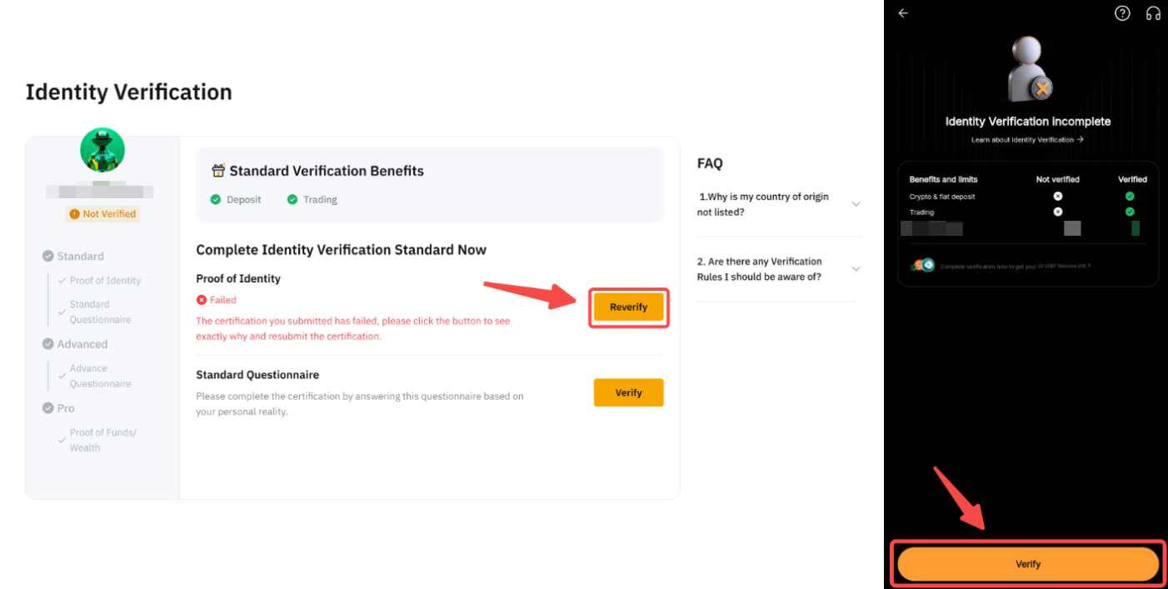Open the help question mark icon

1122,13
